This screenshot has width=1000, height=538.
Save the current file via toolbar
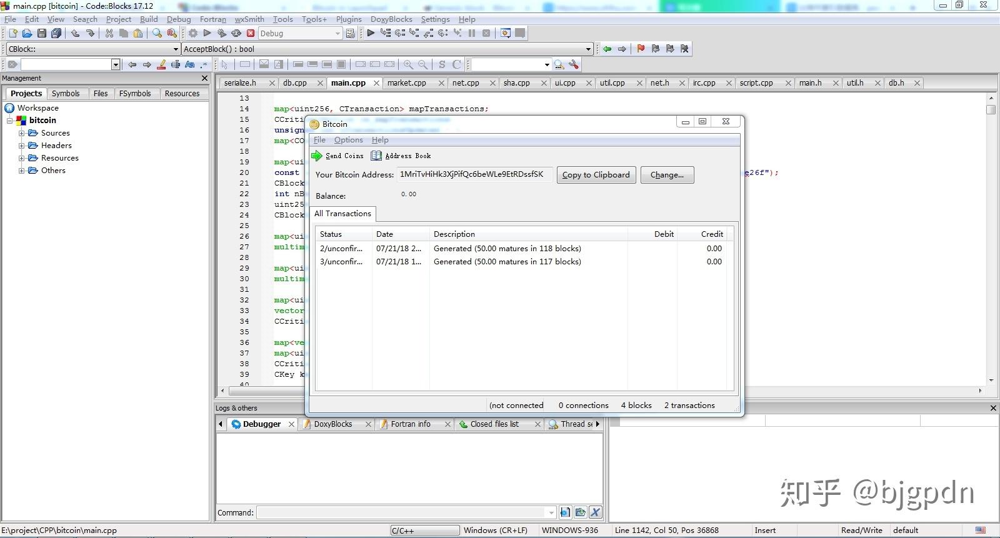[x=41, y=33]
